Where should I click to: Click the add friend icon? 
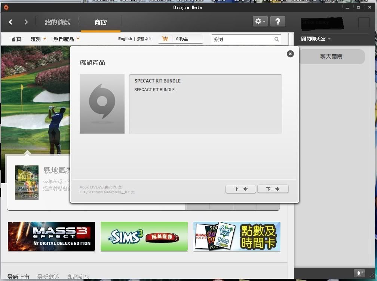(359, 273)
